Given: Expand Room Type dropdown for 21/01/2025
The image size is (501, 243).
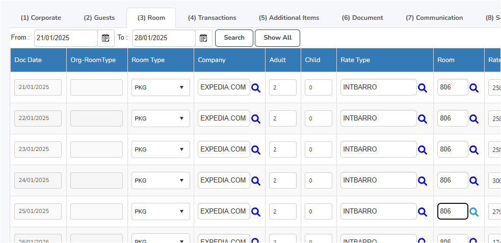Looking at the screenshot, I should 161,87.
